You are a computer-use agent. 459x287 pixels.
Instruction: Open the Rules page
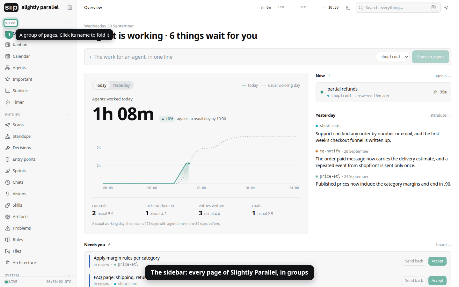coord(38,239)
